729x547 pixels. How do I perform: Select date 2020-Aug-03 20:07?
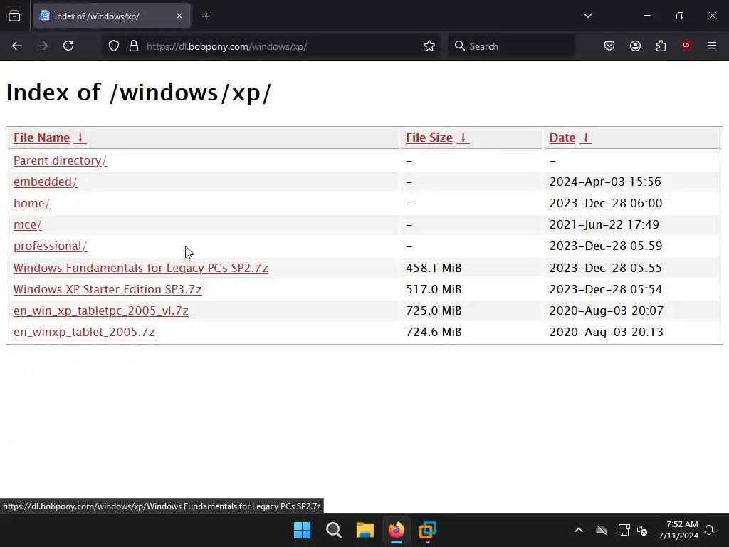tap(607, 311)
